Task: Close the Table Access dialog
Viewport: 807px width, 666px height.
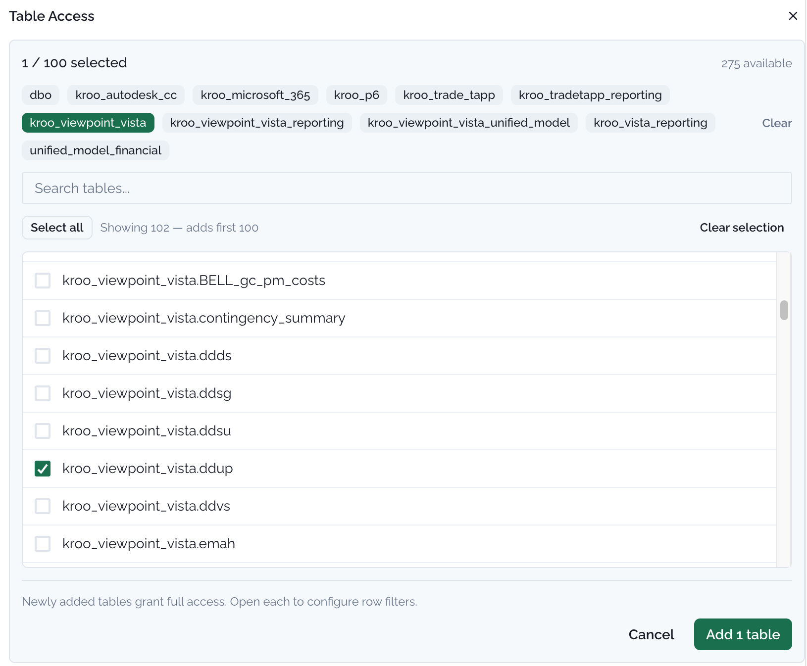Action: tap(793, 16)
